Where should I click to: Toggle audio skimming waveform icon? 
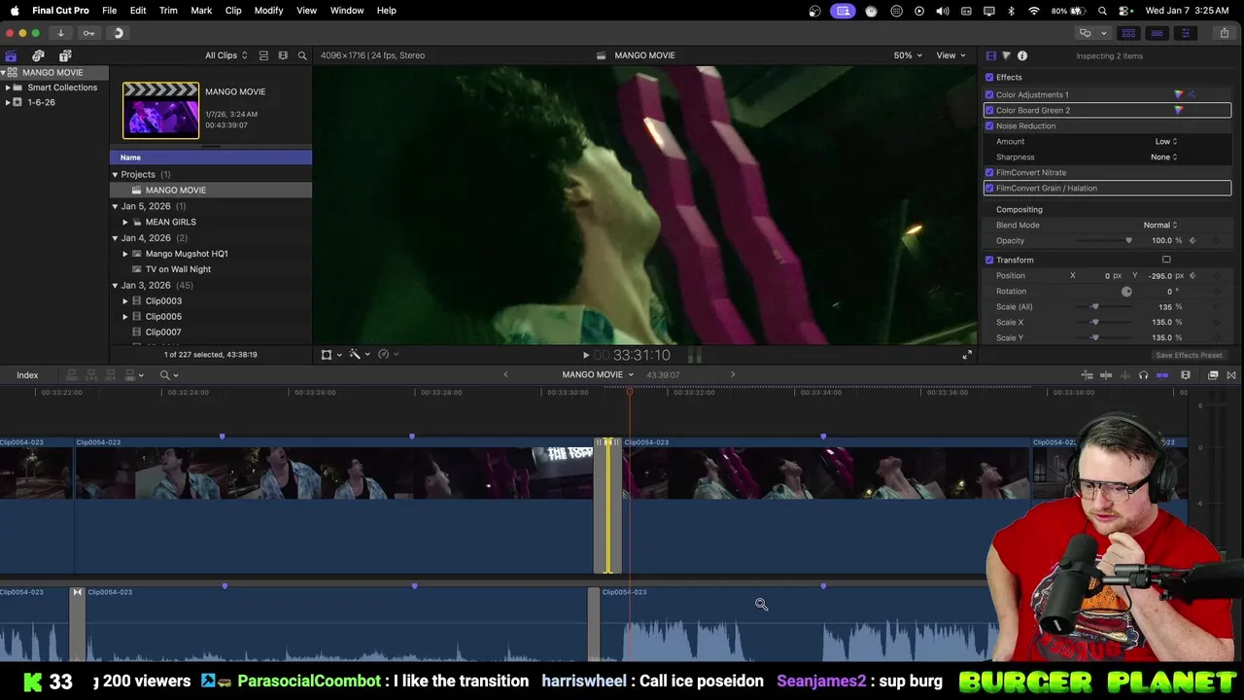(x=1124, y=375)
